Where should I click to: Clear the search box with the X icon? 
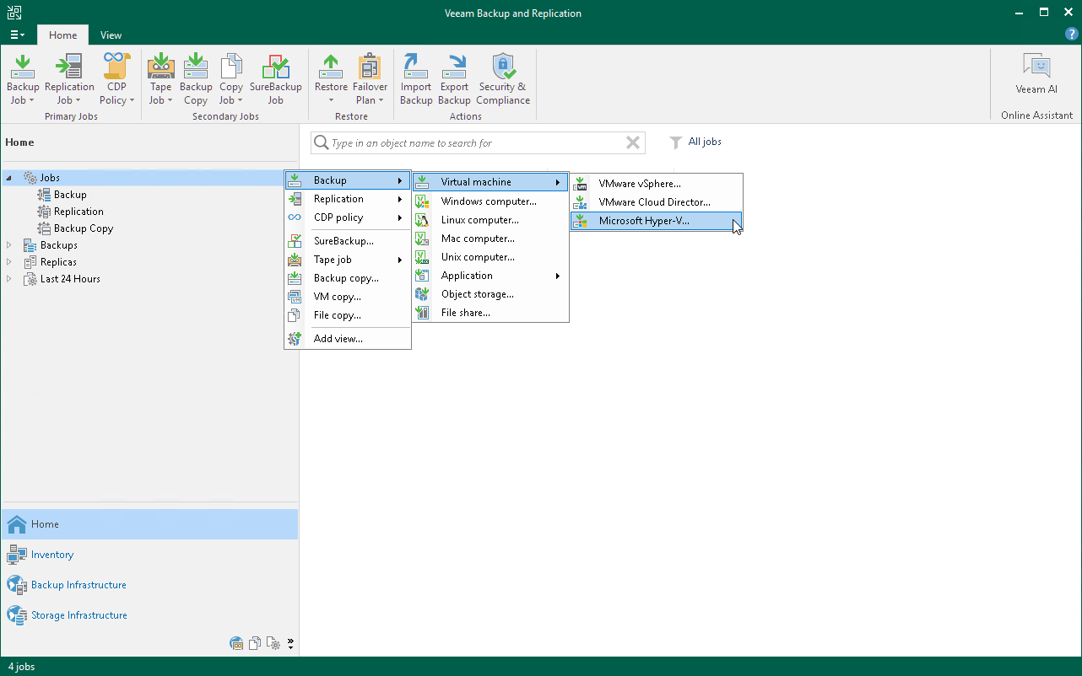[632, 143]
